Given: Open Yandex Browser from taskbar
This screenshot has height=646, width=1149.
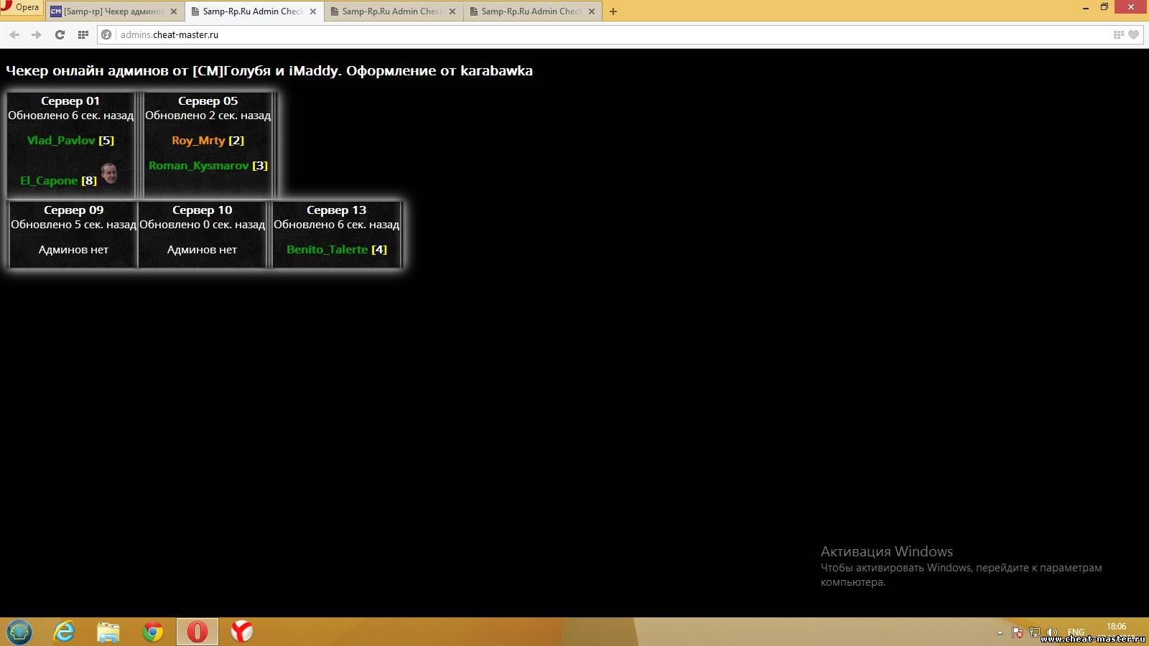Looking at the screenshot, I should pyautogui.click(x=241, y=632).
